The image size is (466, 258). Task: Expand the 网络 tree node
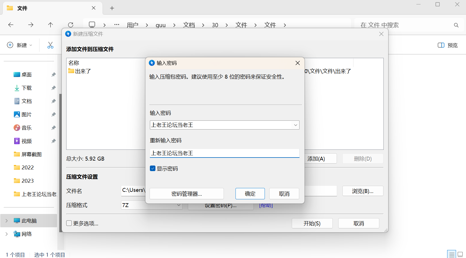(7, 234)
